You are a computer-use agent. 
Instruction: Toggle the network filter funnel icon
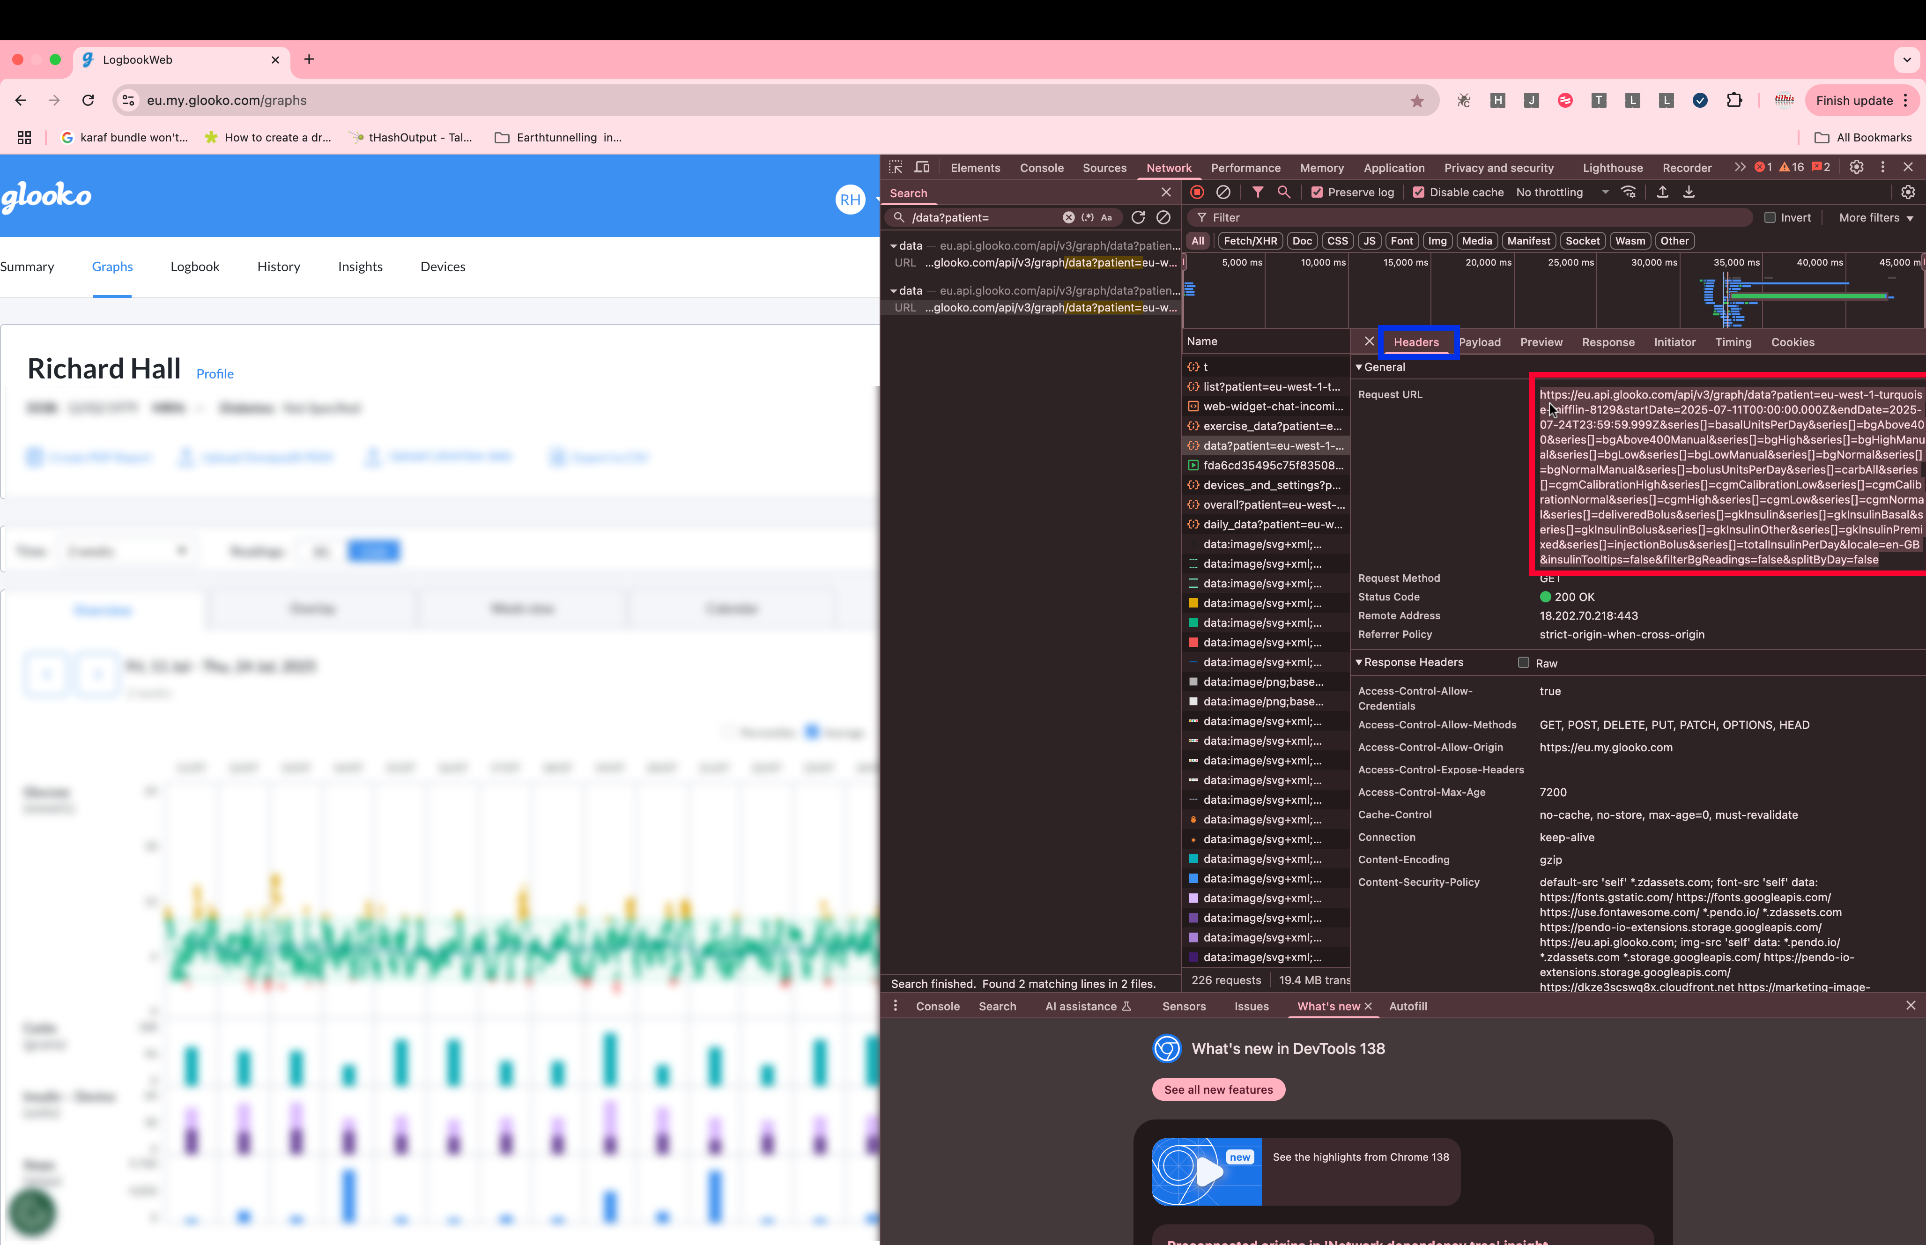click(x=1258, y=193)
